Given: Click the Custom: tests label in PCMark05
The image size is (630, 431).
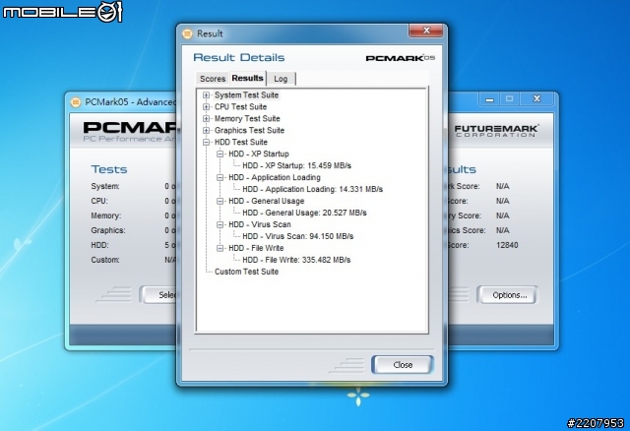Looking at the screenshot, I should tap(105, 260).
